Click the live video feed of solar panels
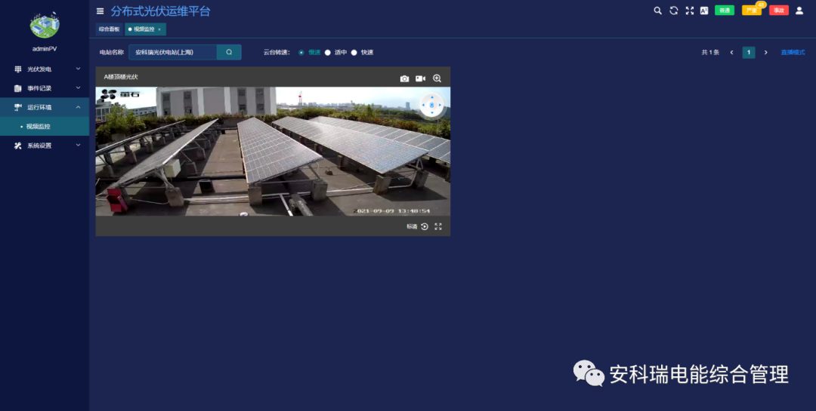The height and width of the screenshot is (411, 816). coord(273,151)
